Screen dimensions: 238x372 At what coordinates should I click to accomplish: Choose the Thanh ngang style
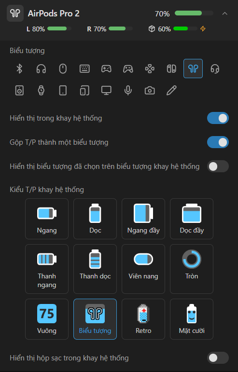point(47,269)
